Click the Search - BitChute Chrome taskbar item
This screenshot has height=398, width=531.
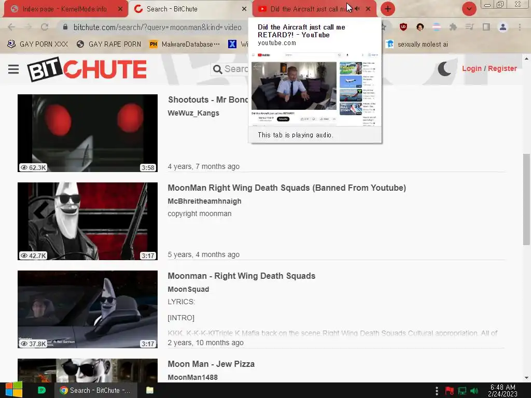96,390
